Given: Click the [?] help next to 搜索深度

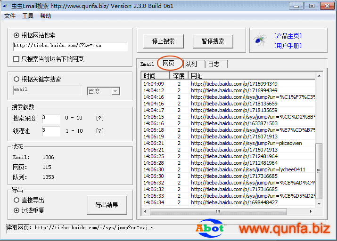Looking at the screenshot, I should point(100,118).
